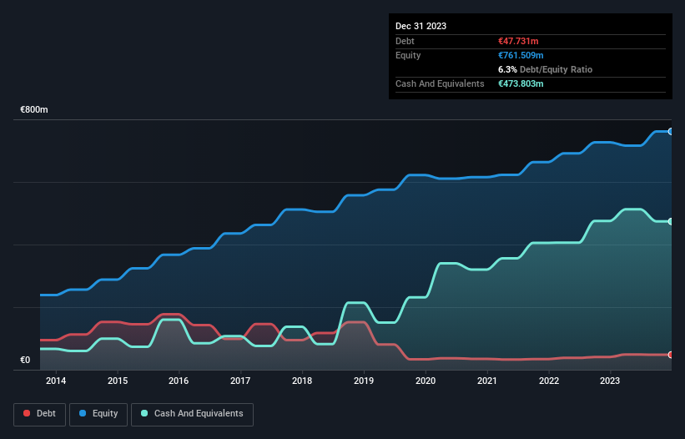Click the blue Equity legend color dot
The width and height of the screenshot is (685, 439).
click(x=83, y=414)
